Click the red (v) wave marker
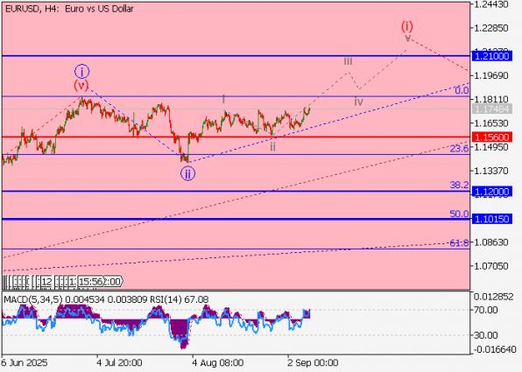The width and height of the screenshot is (522, 372). click(x=81, y=86)
